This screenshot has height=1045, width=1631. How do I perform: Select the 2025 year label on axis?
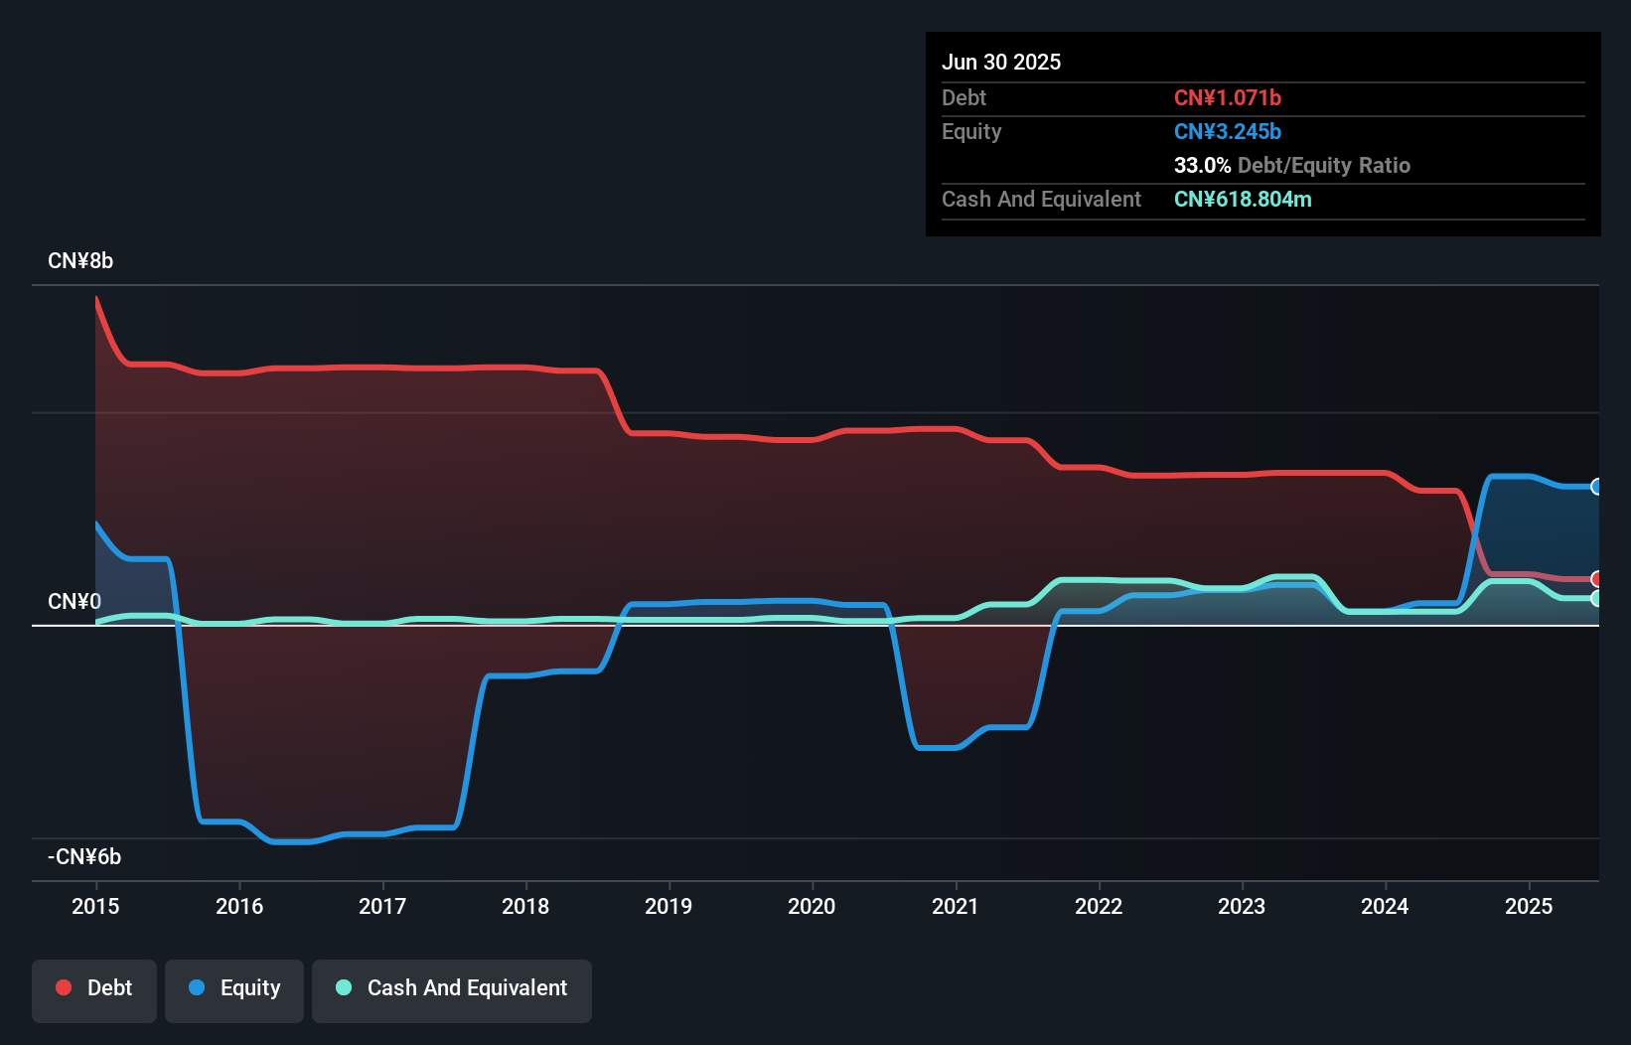(x=1530, y=906)
